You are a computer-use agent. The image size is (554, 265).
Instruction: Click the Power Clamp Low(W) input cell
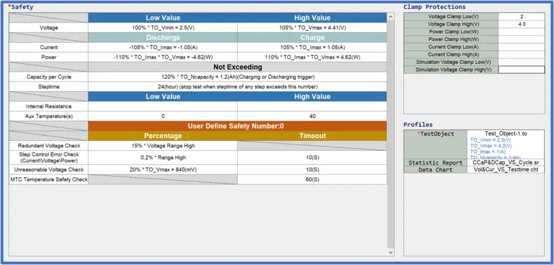[522, 32]
